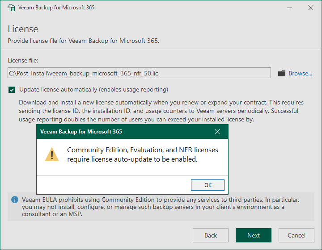Viewport: 322px width, 250px height.
Task: Proceed with the Next button
Action: 254,235
